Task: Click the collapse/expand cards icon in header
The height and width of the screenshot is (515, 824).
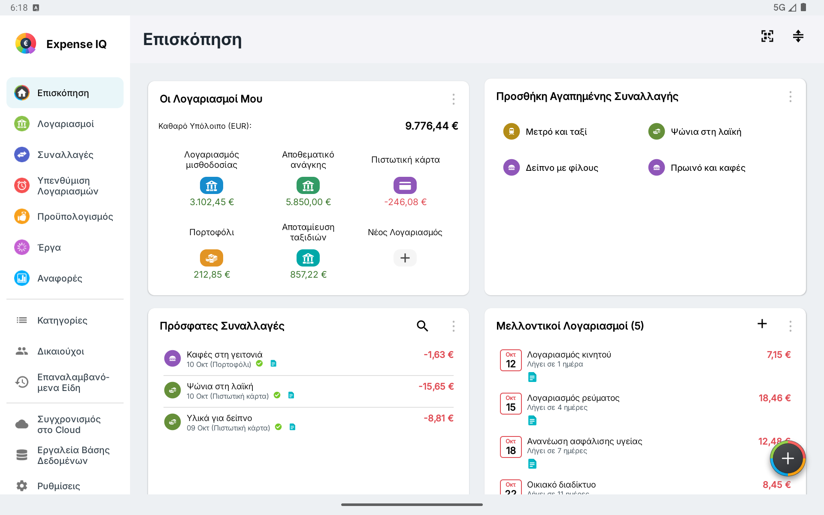Action: [x=798, y=36]
